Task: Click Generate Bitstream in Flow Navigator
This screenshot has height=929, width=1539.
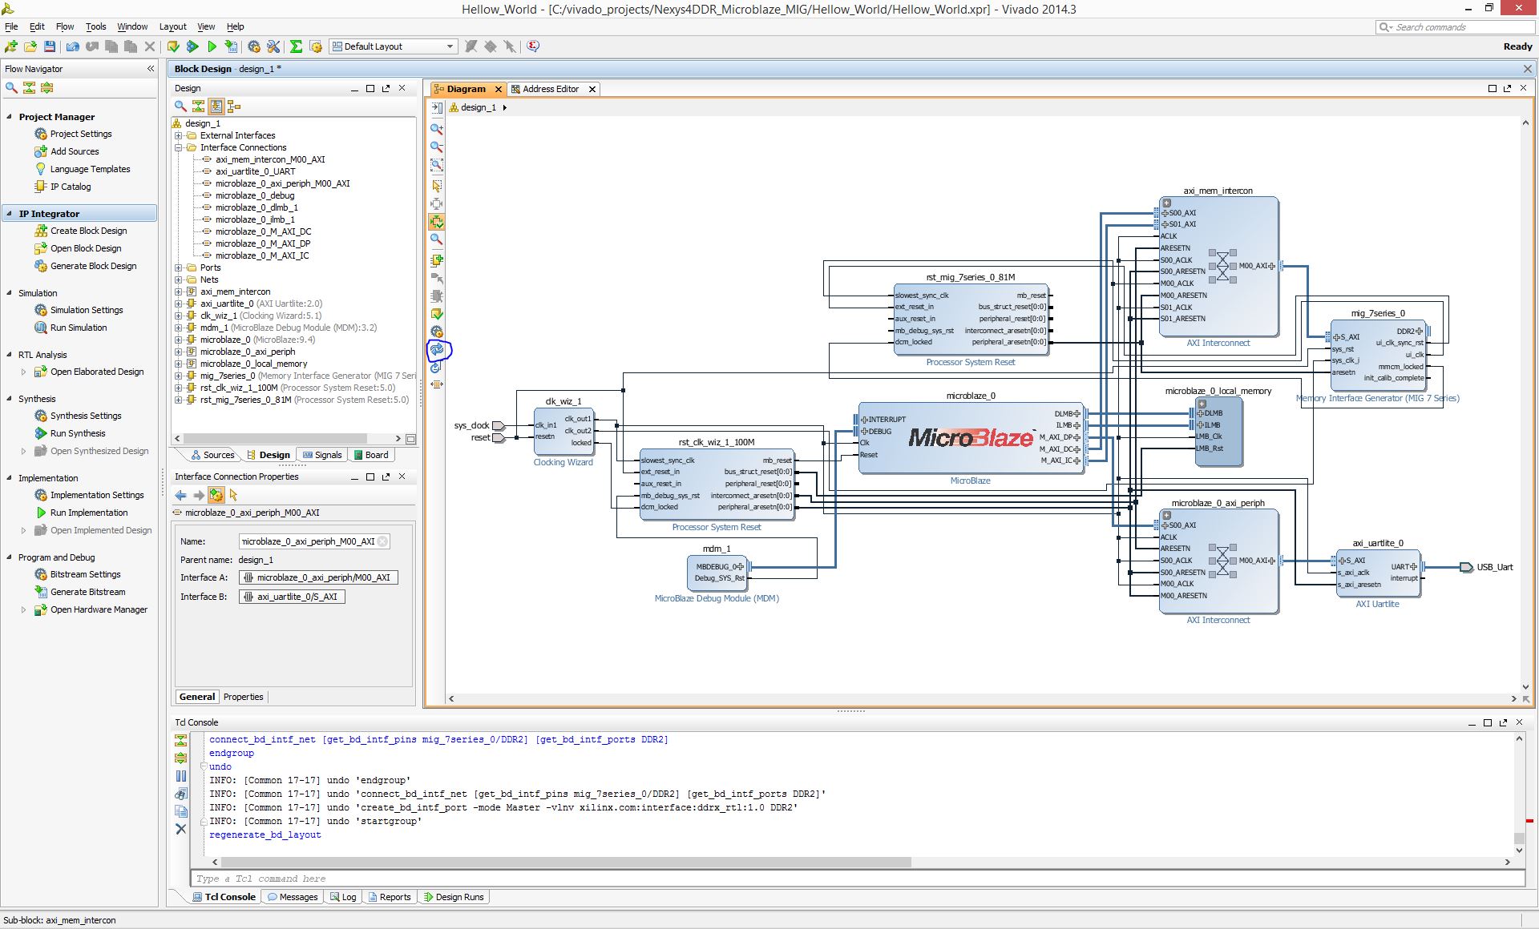Action: 88,592
